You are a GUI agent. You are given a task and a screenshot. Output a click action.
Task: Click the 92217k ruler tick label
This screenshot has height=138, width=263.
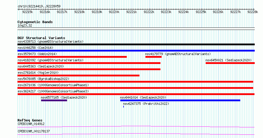(62, 12)
